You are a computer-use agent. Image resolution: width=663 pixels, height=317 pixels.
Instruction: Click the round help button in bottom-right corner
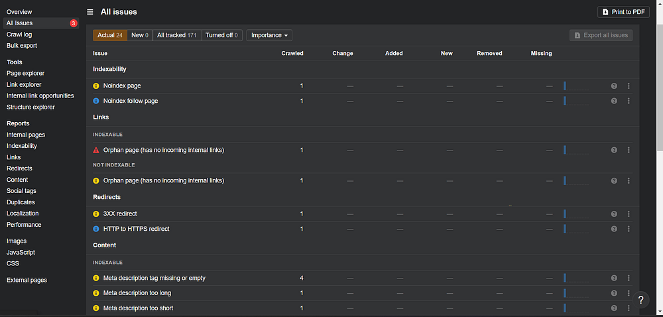640,300
